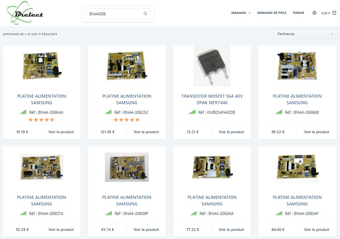Click Platine Alimentation Samsung title for BN44-00625C
The image size is (340, 239).
127,99
